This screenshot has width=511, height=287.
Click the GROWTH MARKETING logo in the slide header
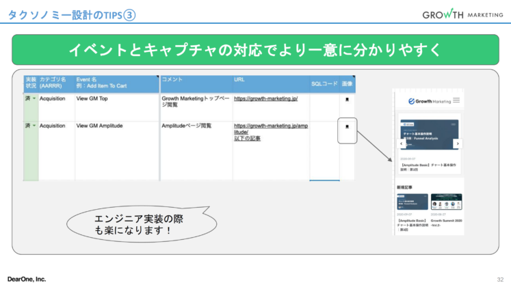(462, 14)
